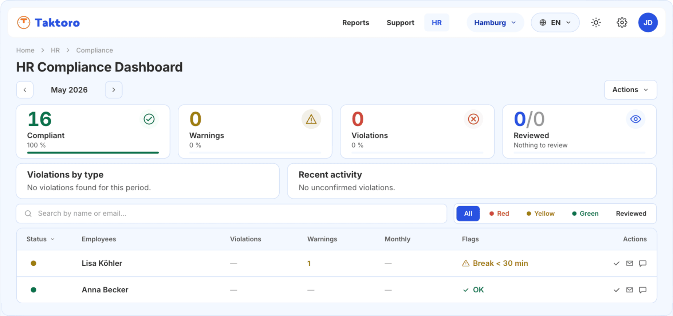
Task: Click the May 2026 month label
Action: pyautogui.click(x=69, y=90)
